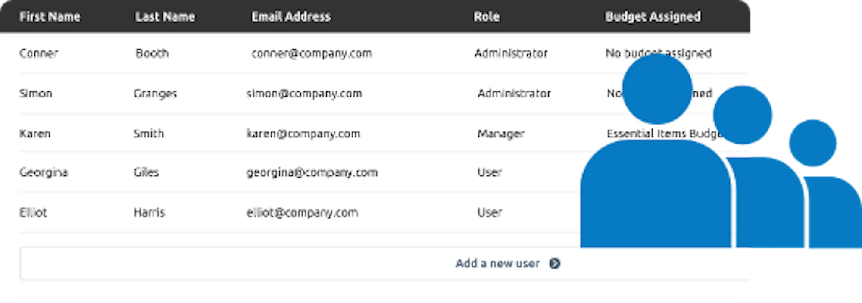Click the elliot@company.com email address
This screenshot has height=303, width=862.
302,212
